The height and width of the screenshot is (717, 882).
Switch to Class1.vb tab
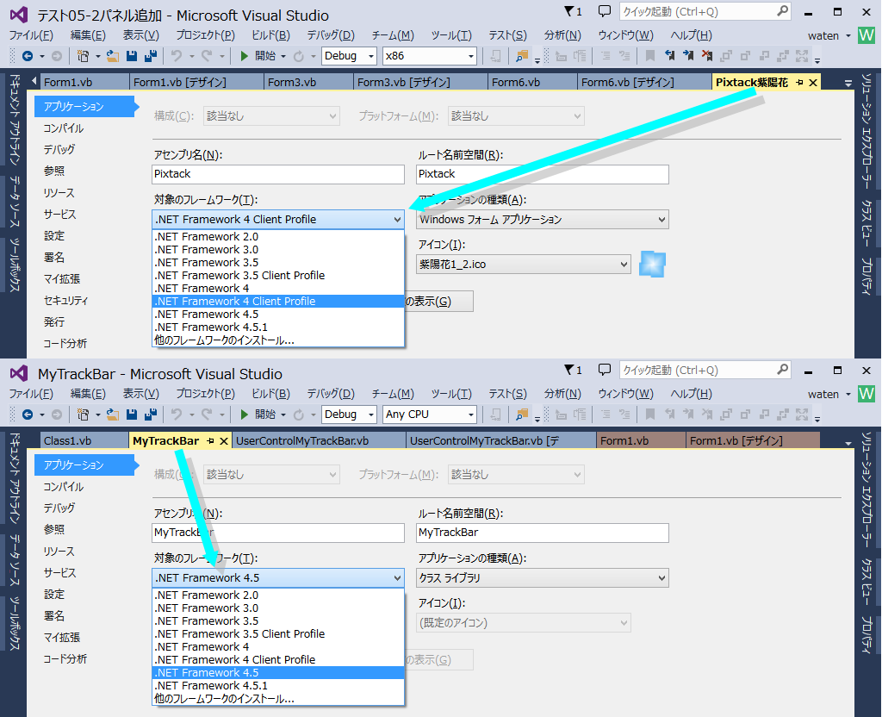pos(84,440)
